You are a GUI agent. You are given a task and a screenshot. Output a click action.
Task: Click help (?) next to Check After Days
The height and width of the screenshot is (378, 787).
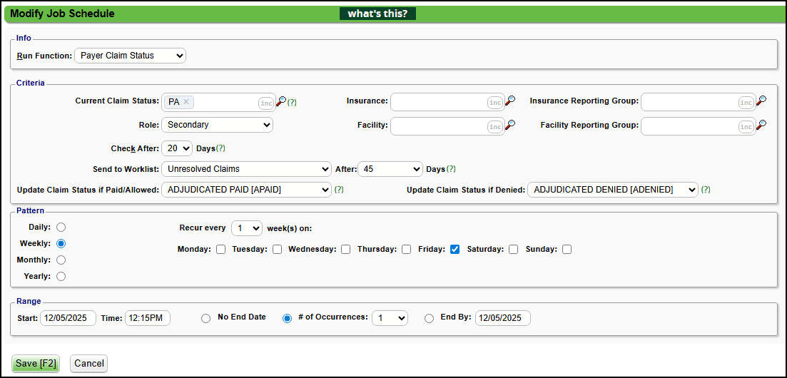point(220,148)
